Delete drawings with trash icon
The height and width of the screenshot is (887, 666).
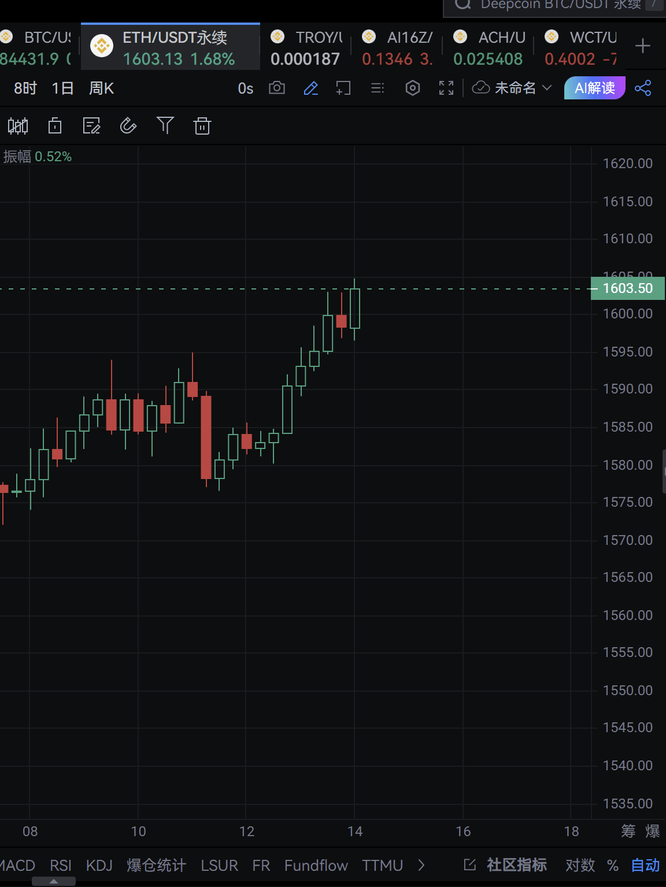[202, 125]
